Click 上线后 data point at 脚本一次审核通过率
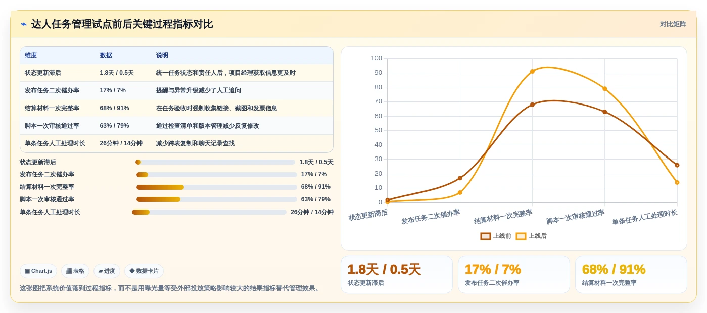This screenshot has height=313, width=707. [x=604, y=89]
